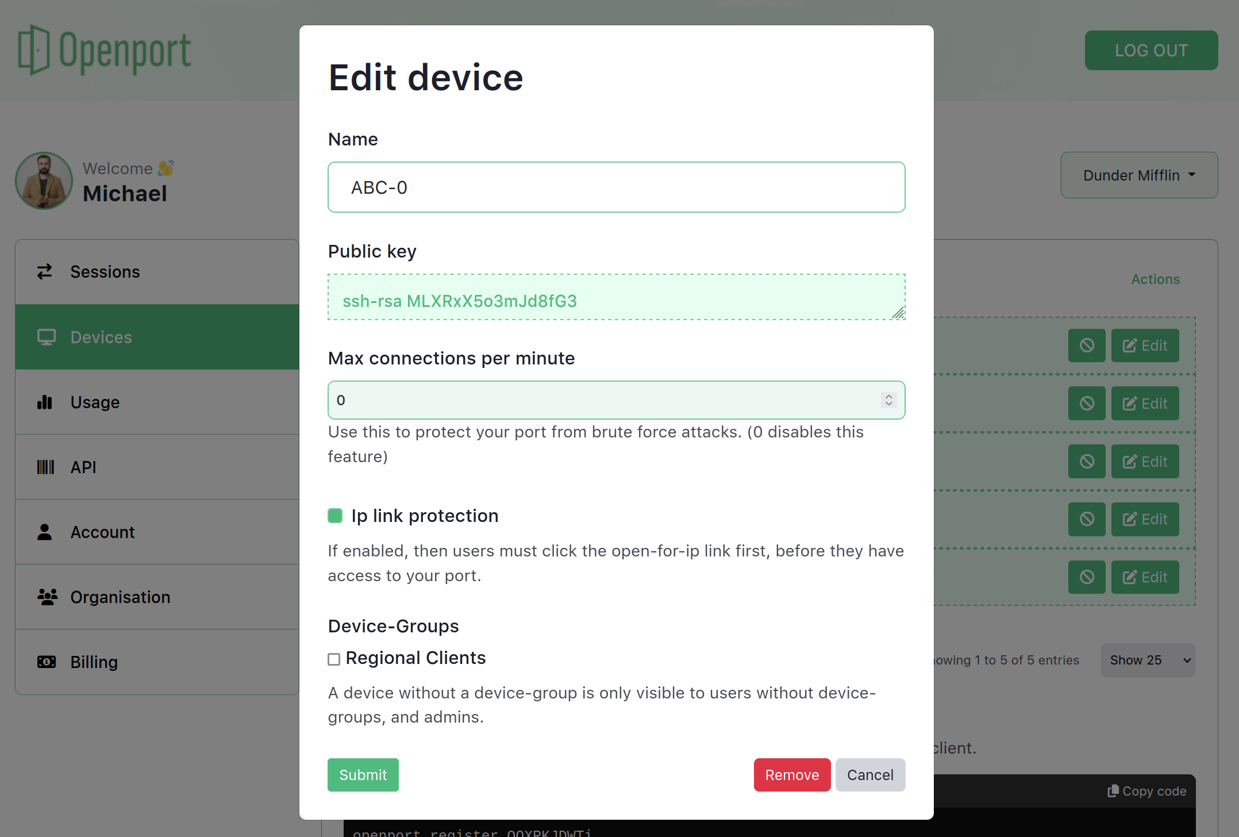Screen dimensions: 1239x837
Task: Click the Sessions arrows icon
Action: click(x=45, y=271)
